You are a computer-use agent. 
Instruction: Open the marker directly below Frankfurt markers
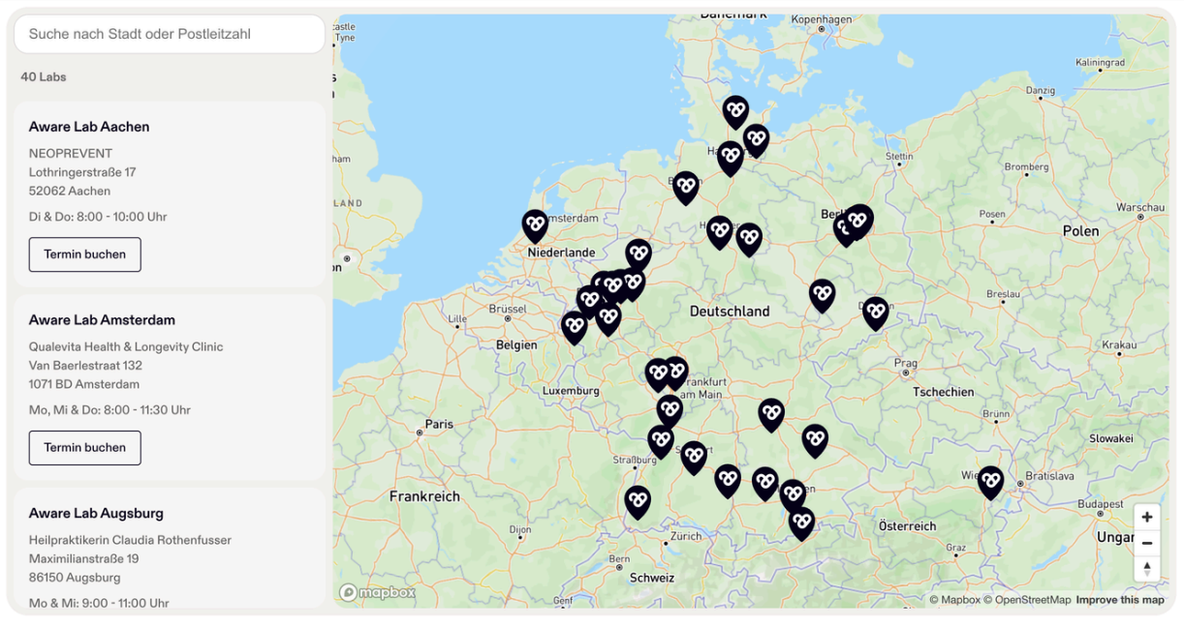point(670,411)
